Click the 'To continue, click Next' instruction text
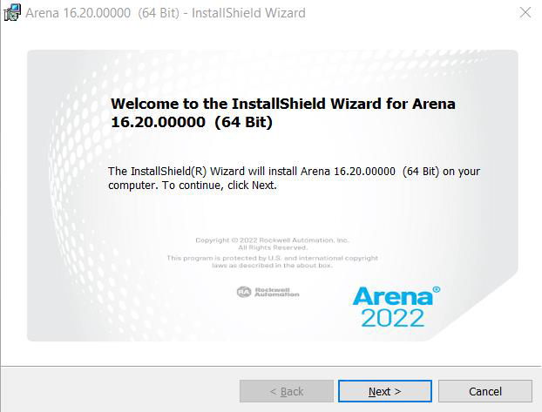This screenshot has width=542, height=412. (219, 186)
